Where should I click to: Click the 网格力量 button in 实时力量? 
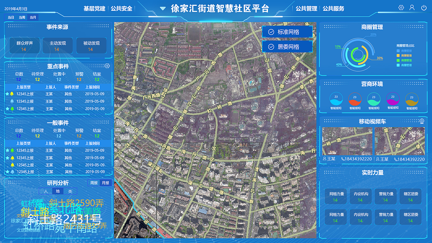[335, 196]
